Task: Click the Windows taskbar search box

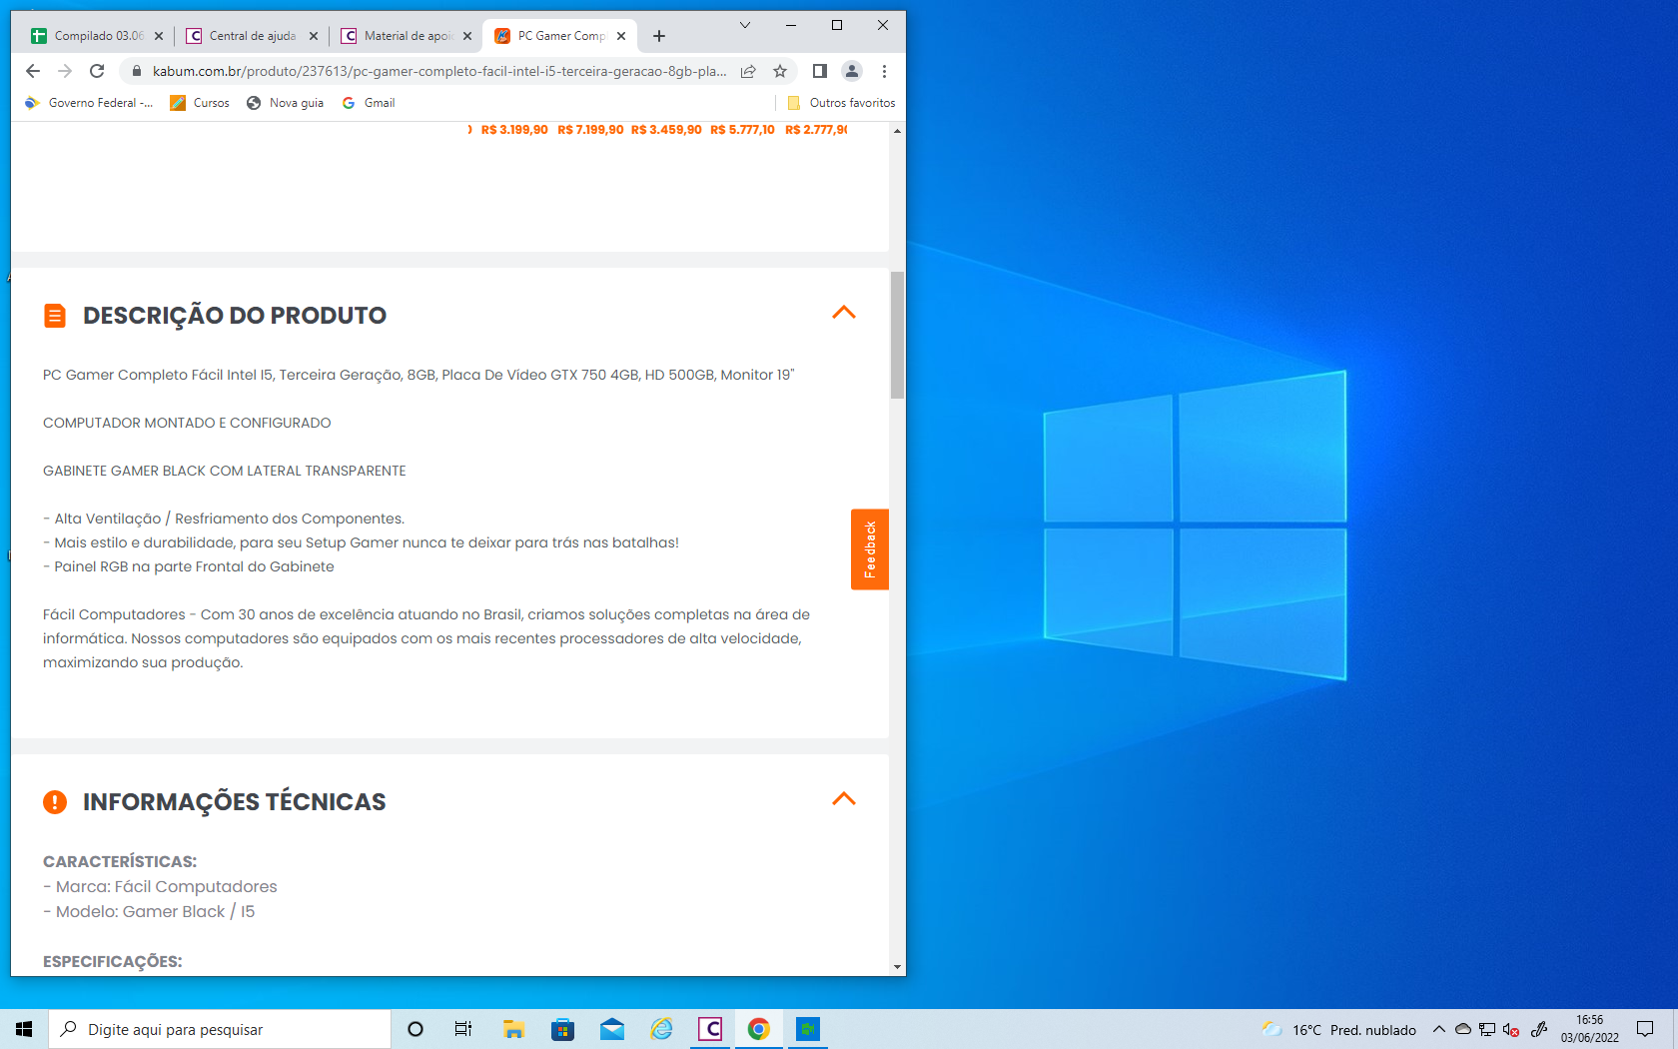Action: tap(220, 1029)
